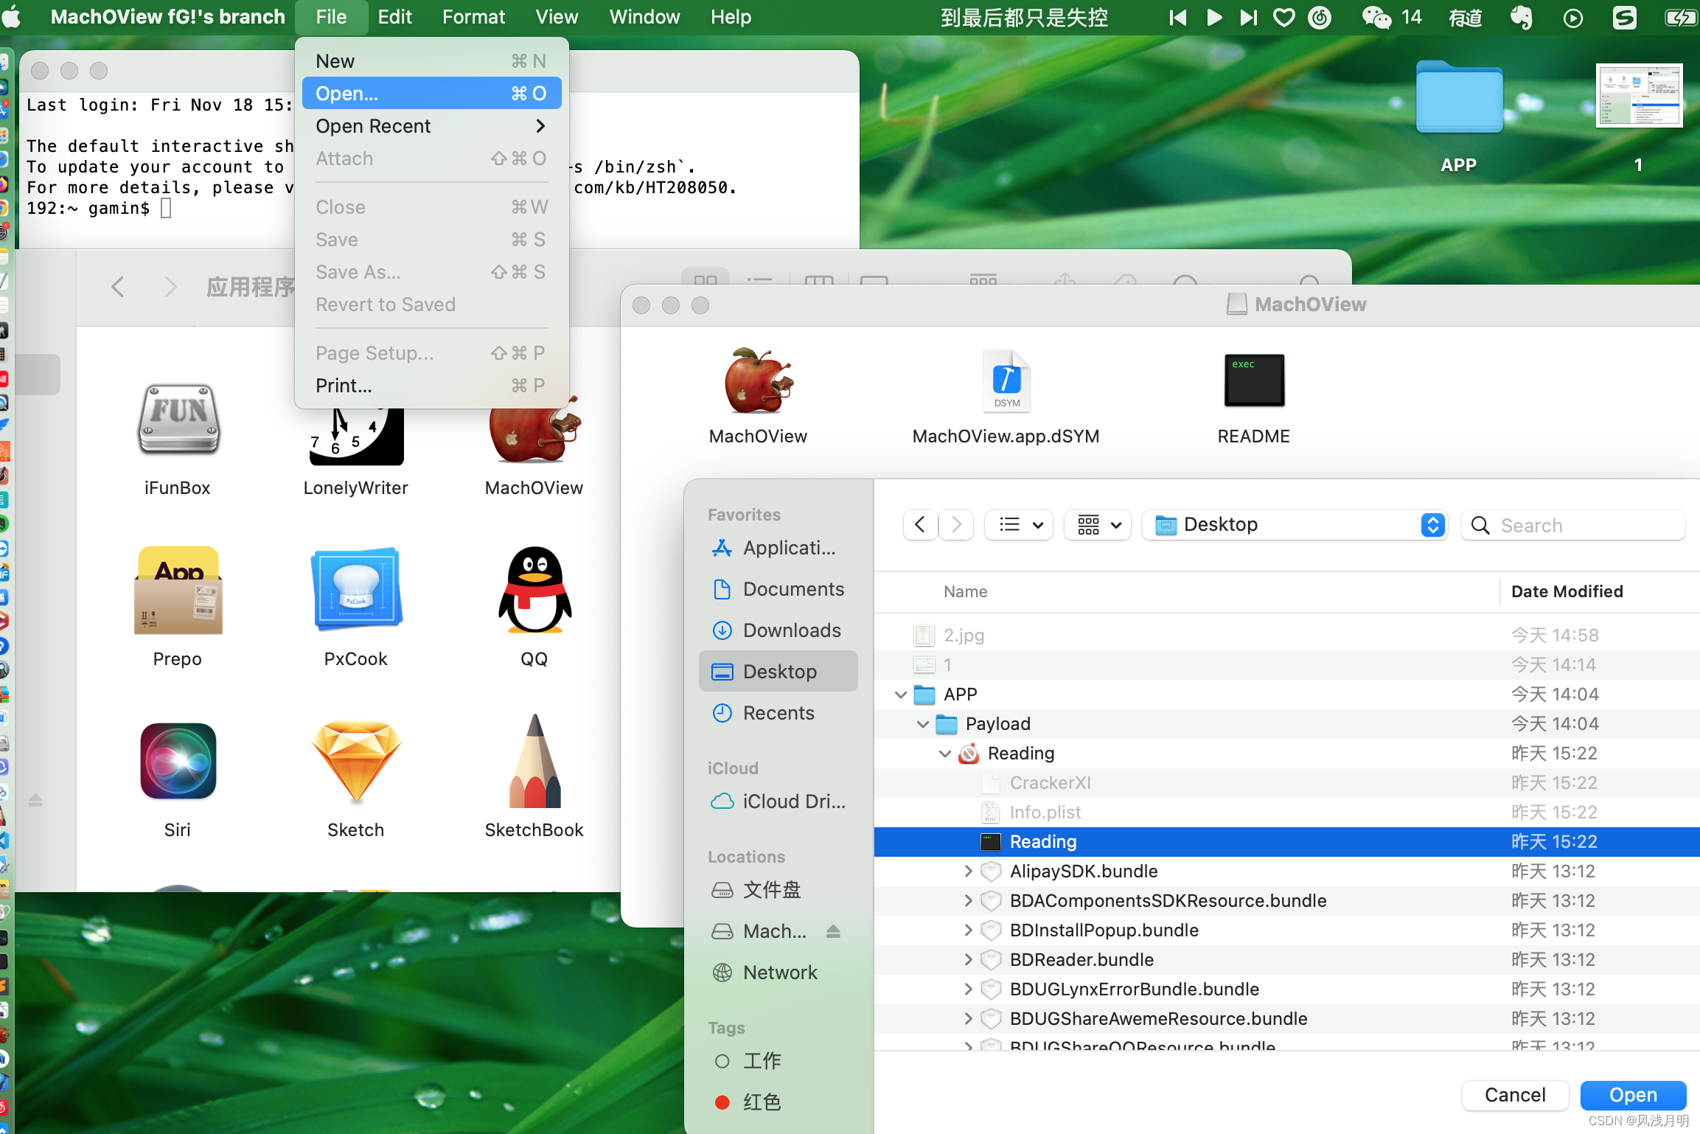The image size is (1700, 1134).
Task: Expand BDUGLynxErrorBundle.bundle
Action: click(968, 989)
